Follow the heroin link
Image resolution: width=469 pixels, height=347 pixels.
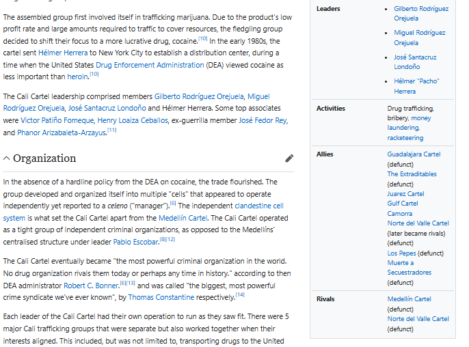coord(77,77)
